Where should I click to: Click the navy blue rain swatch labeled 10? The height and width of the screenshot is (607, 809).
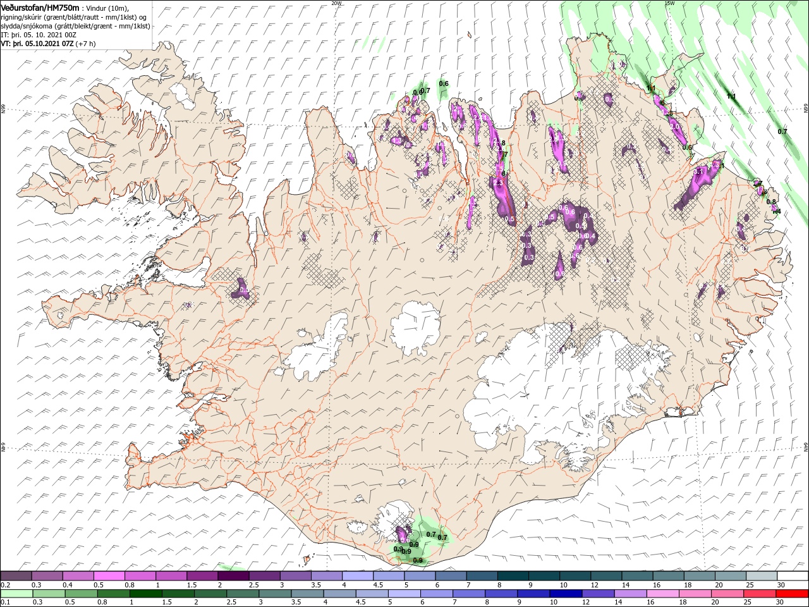click(565, 594)
